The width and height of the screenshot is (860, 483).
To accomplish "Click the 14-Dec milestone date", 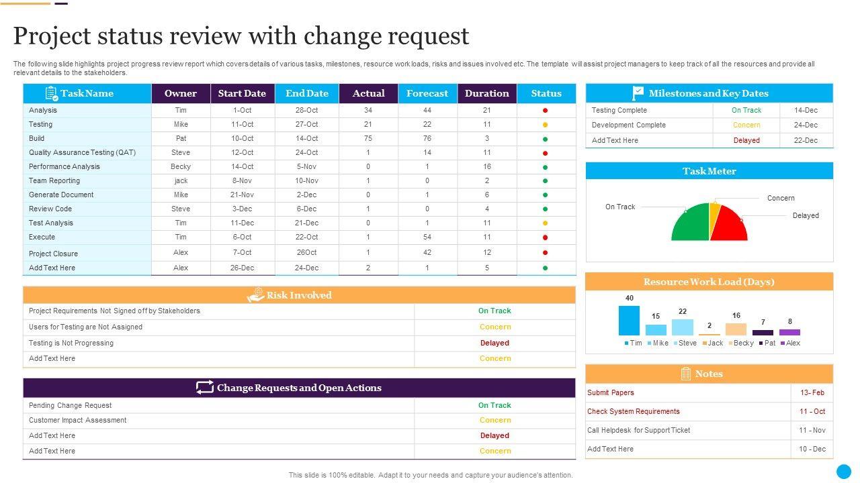I will pos(806,110).
